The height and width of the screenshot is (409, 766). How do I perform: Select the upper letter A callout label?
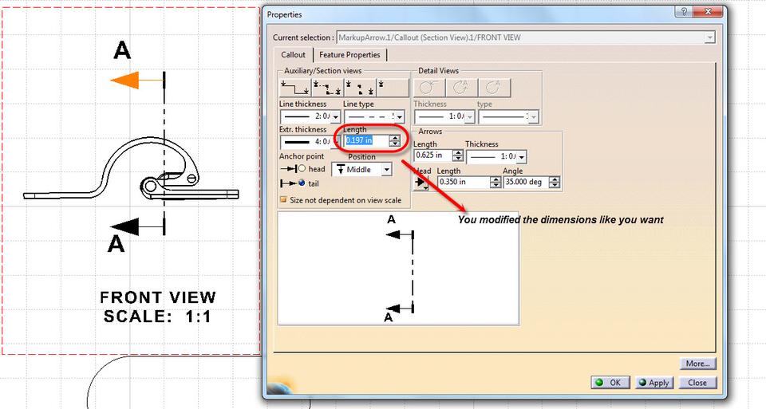click(122, 49)
